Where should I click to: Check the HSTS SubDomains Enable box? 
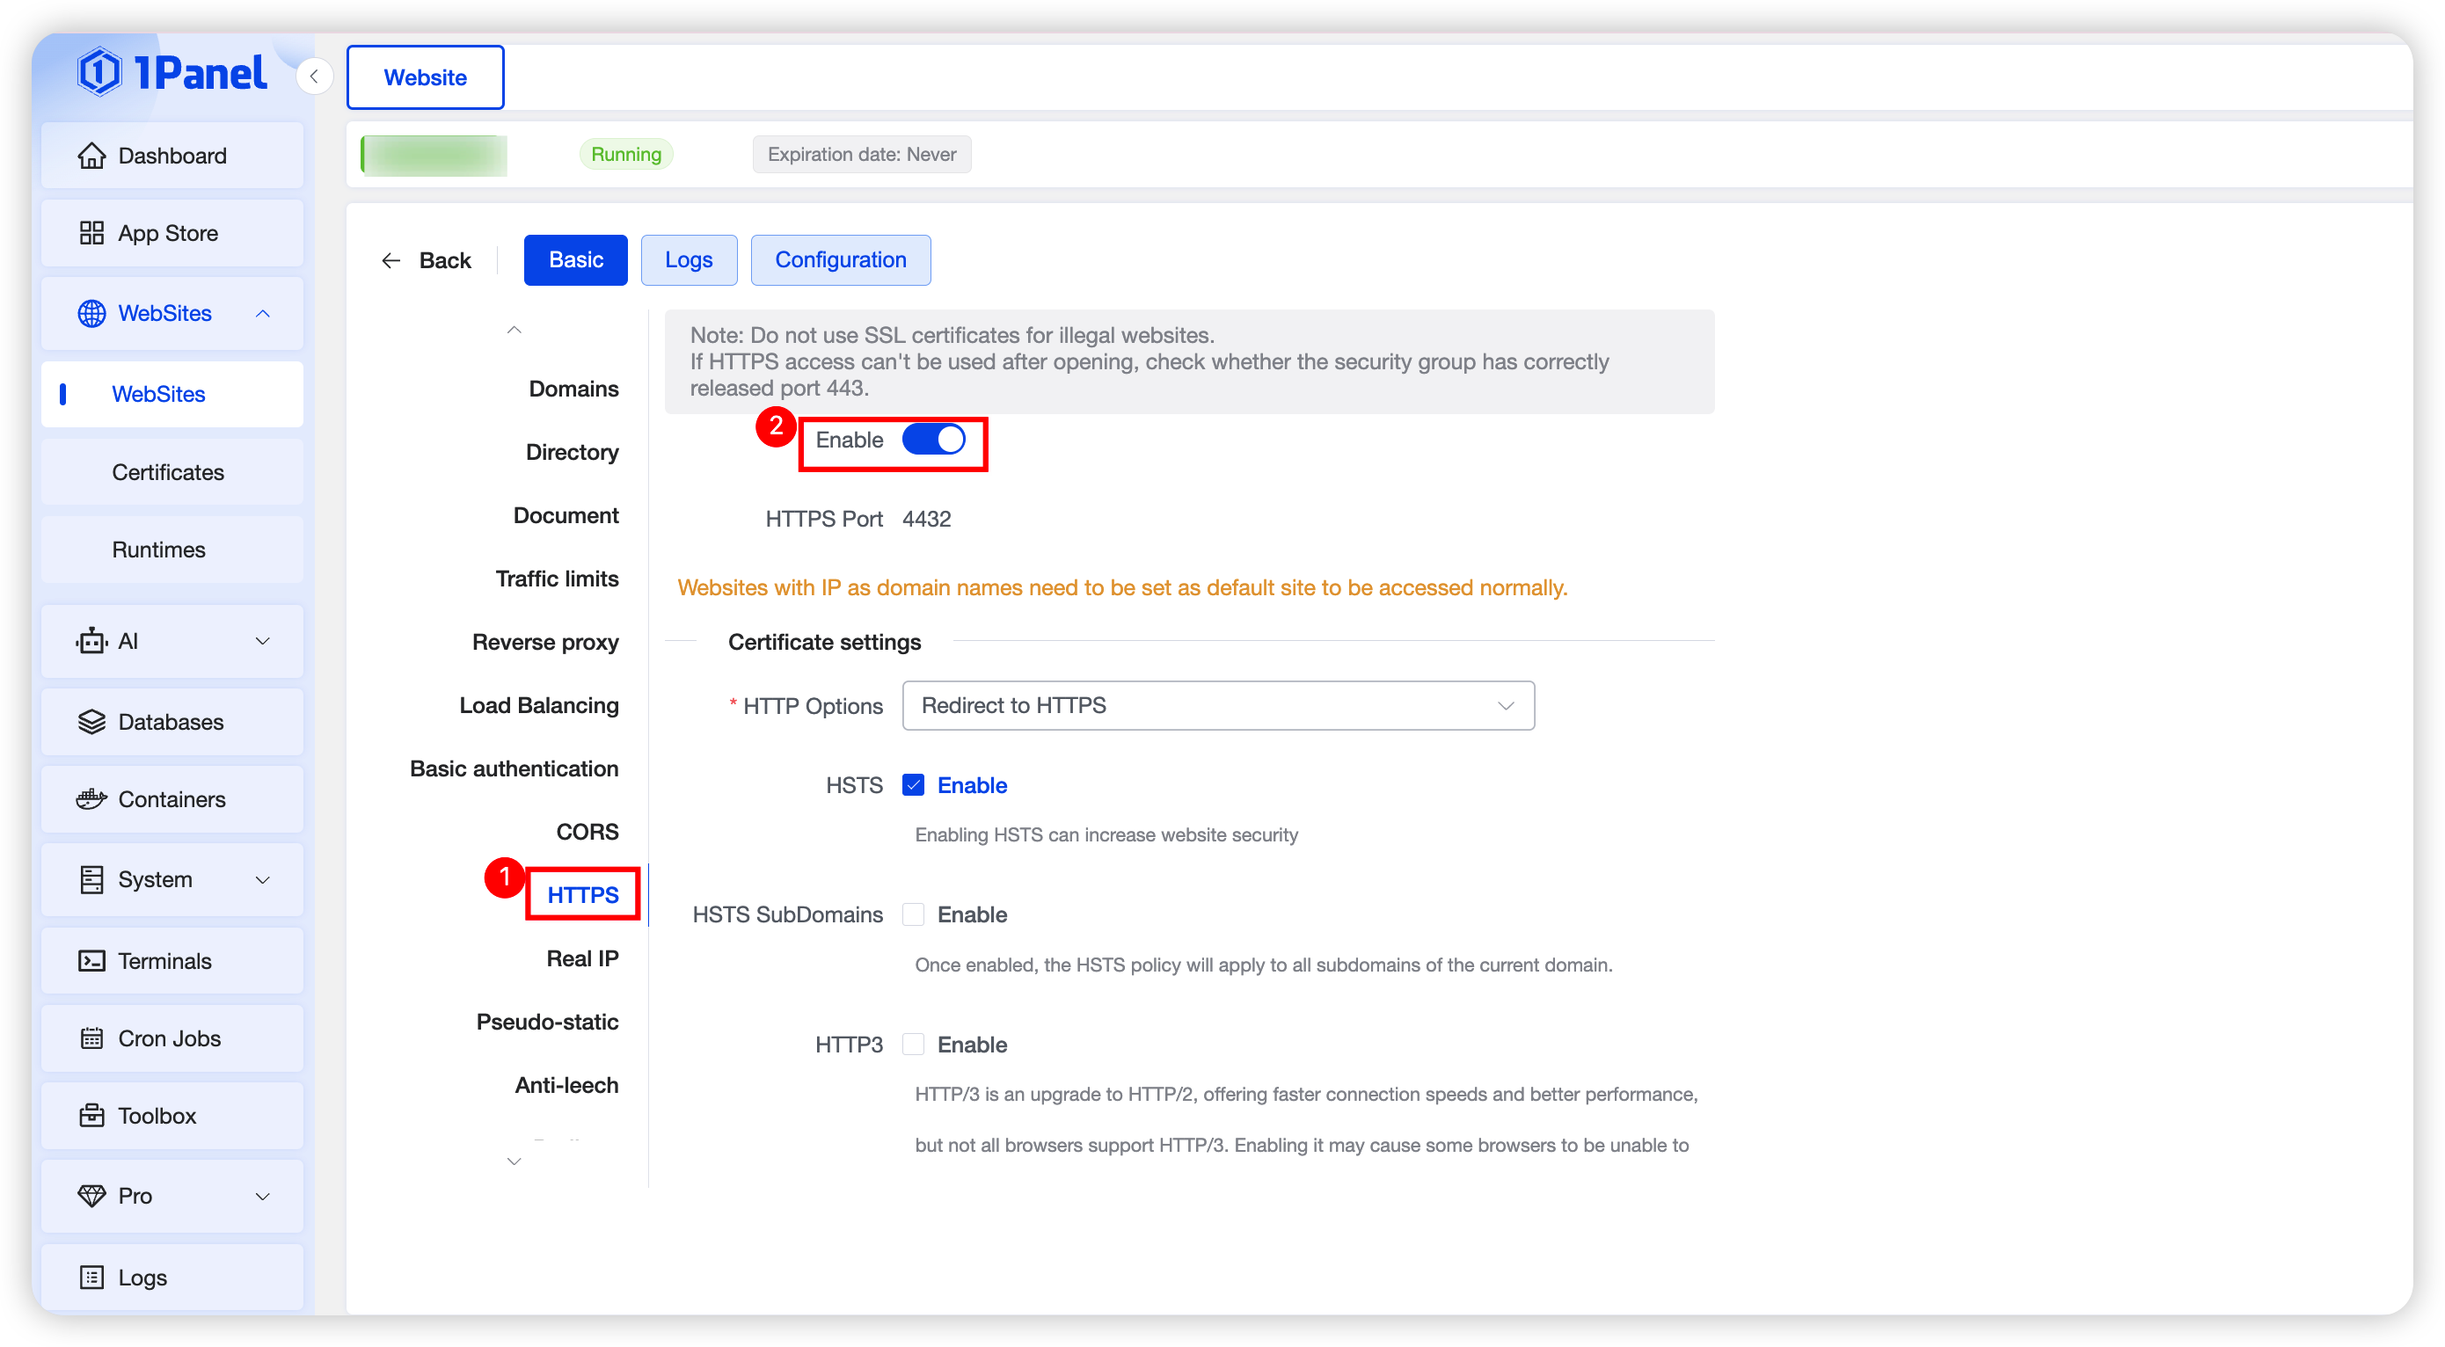tap(913, 914)
